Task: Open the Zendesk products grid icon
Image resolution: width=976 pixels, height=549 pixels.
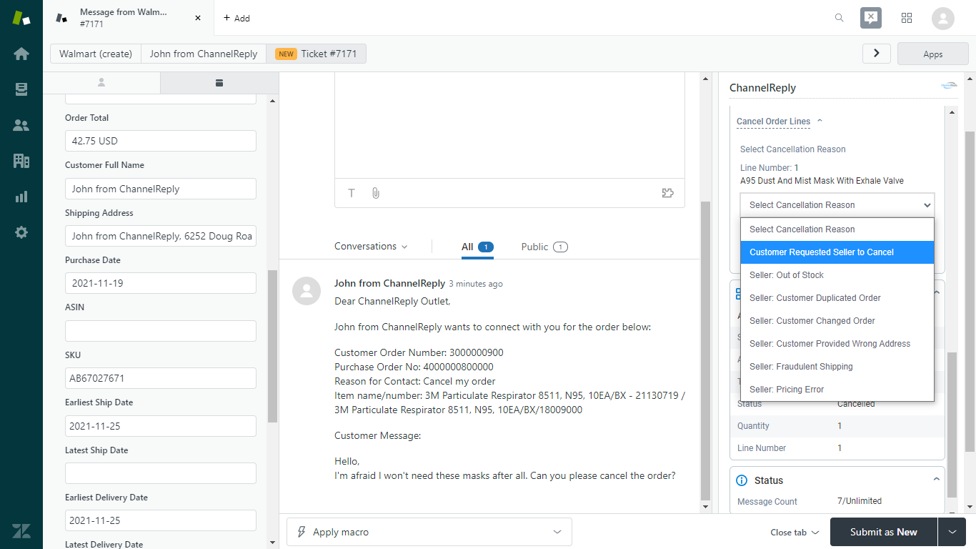Action: [x=907, y=18]
